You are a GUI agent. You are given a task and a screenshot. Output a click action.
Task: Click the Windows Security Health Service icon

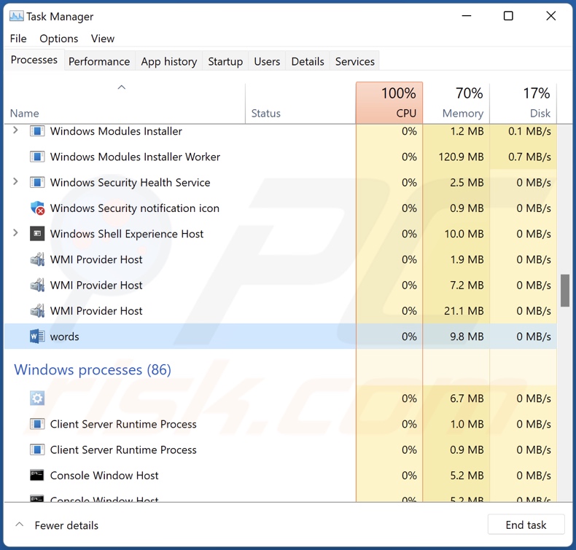click(37, 182)
